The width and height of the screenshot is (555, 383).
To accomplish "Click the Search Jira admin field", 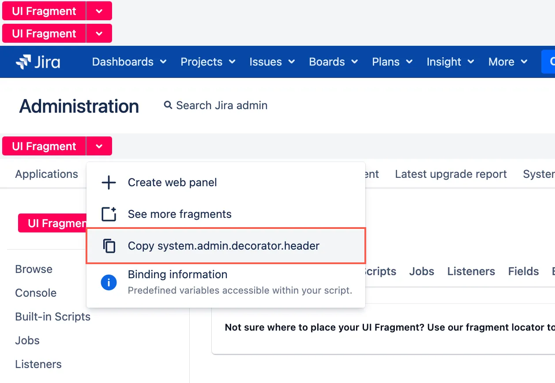I will click(216, 106).
